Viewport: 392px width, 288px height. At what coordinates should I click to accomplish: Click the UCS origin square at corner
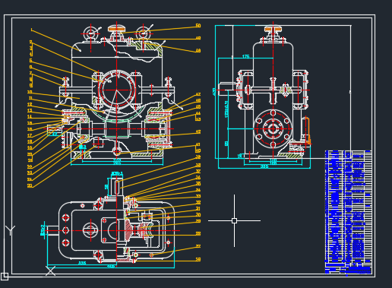pyautogui.click(x=5, y=277)
